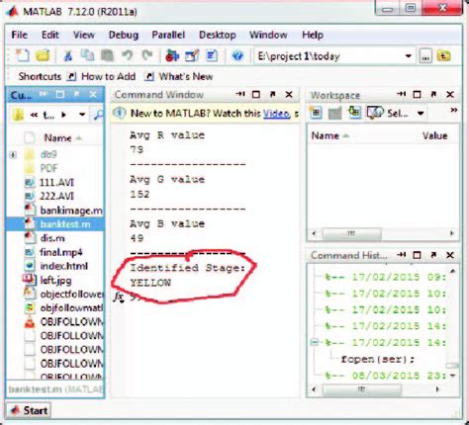Open the GUIDE toolbar icon
The width and height of the screenshot is (469, 425).
[x=192, y=55]
